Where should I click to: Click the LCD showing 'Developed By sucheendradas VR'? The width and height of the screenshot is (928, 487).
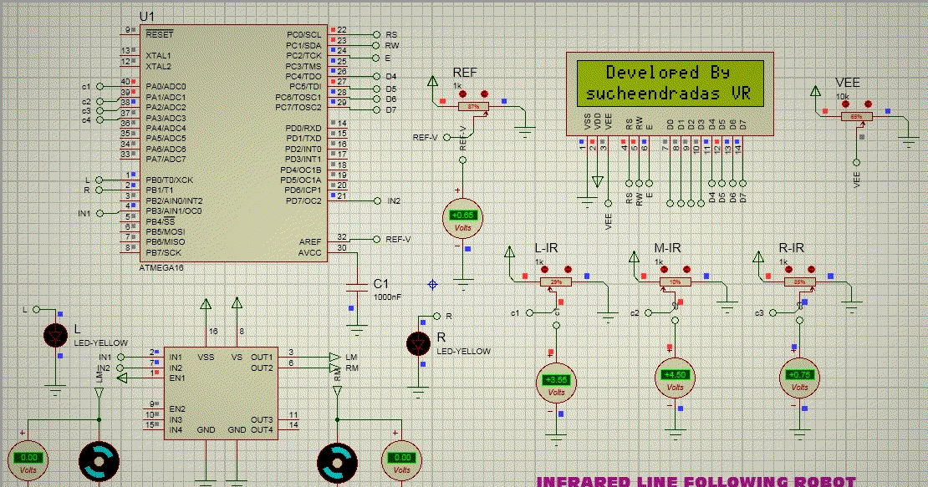pyautogui.click(x=669, y=84)
